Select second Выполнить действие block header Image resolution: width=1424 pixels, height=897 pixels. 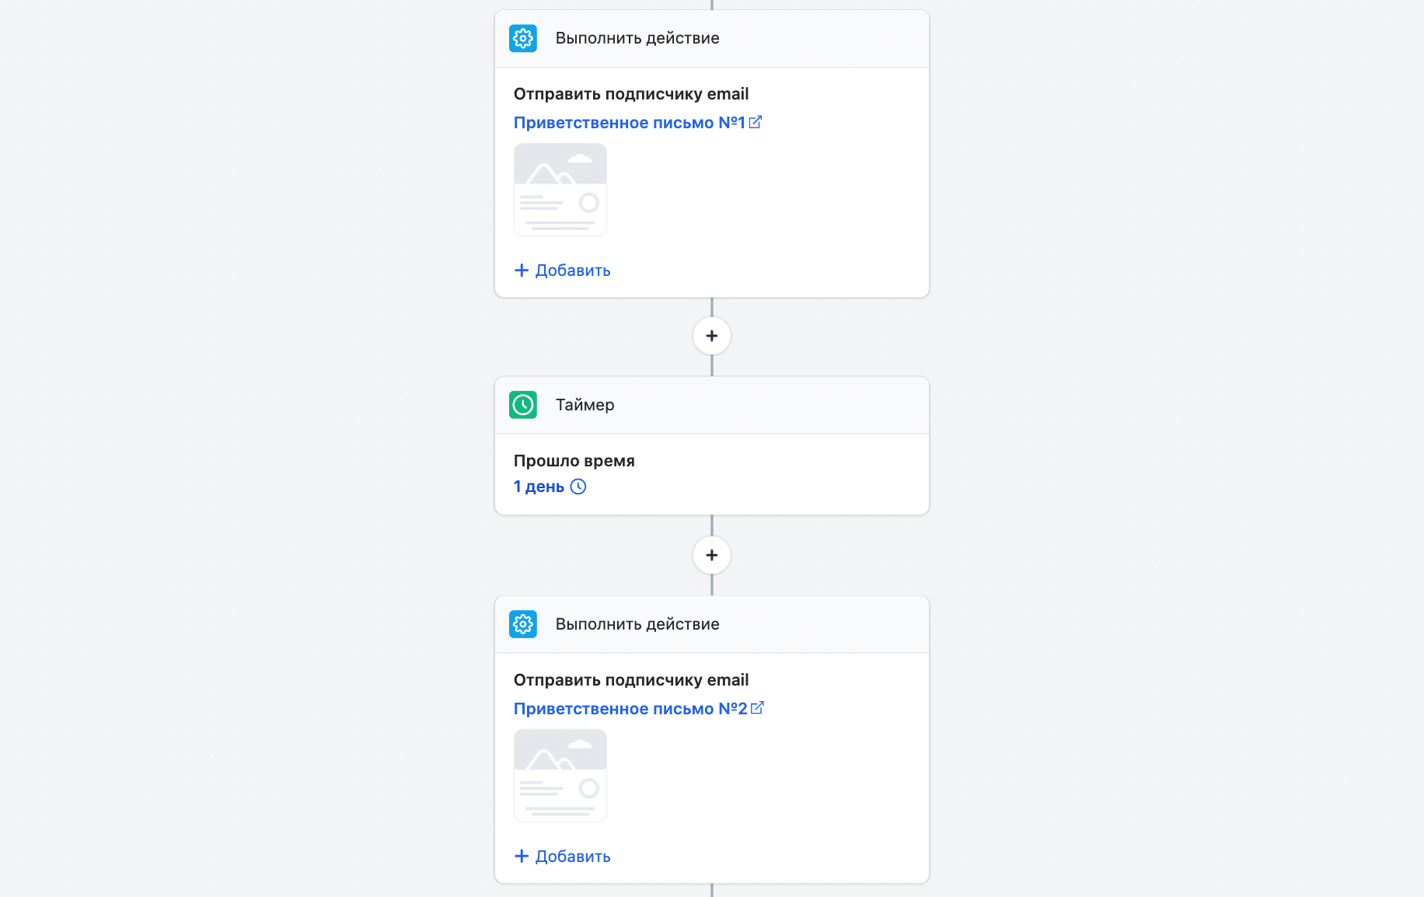click(711, 624)
